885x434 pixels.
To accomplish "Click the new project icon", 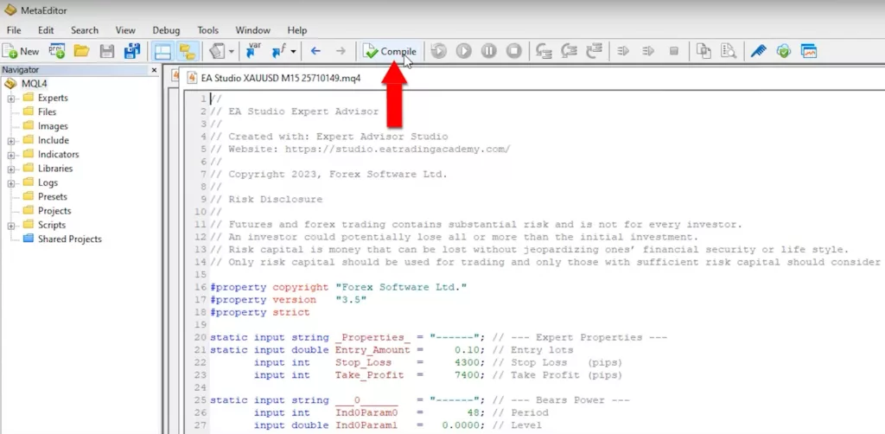I will pos(58,51).
